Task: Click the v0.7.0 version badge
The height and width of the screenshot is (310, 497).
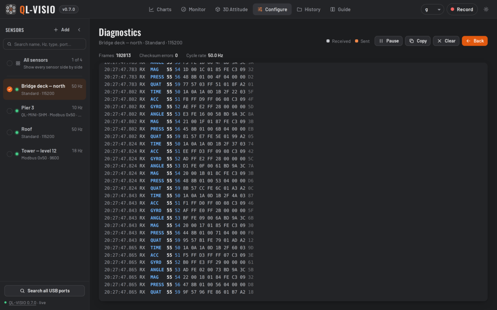Action: point(69,10)
